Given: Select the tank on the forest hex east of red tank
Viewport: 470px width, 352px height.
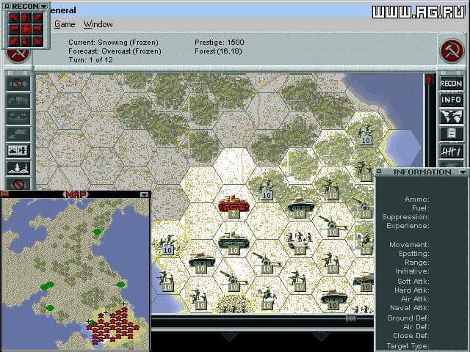Looking at the screenshot, I should (x=300, y=207).
